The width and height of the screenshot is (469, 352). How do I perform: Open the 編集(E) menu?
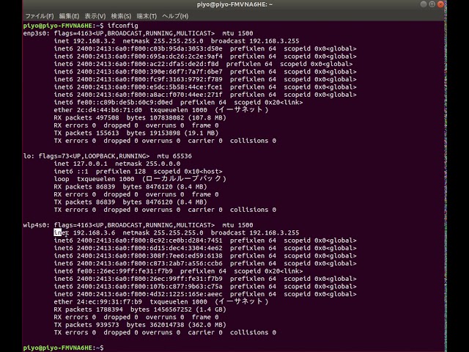point(70,15)
